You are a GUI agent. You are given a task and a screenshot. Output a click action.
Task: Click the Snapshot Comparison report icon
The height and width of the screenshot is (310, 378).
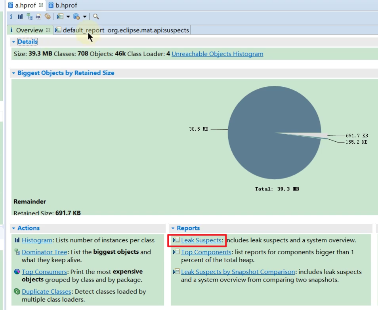(176, 272)
